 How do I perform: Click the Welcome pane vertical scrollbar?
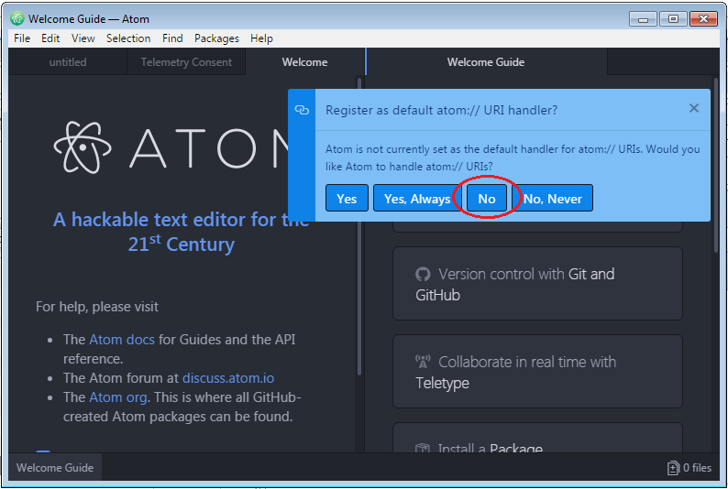tap(359, 227)
